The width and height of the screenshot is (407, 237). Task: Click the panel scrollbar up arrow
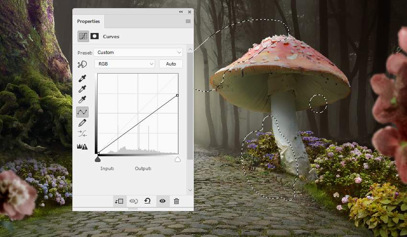coord(190,49)
